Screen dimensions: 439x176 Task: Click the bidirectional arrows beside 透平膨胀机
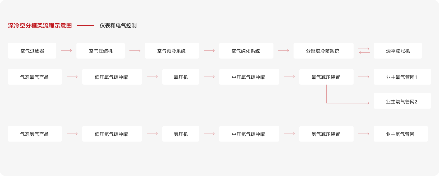(x=364, y=51)
